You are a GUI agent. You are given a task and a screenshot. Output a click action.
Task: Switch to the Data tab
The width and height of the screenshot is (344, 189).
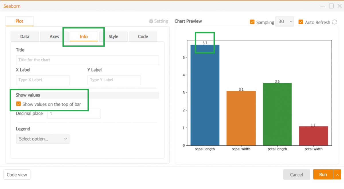click(x=25, y=37)
